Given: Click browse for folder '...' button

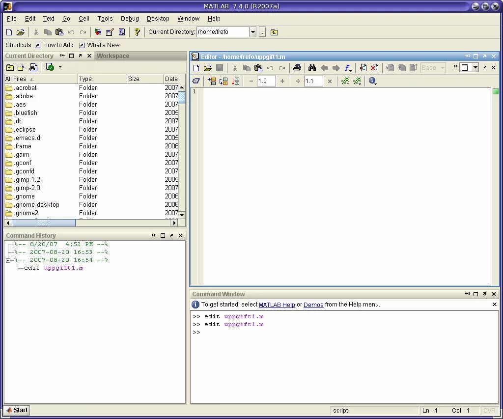Looking at the screenshot, I should click(x=262, y=32).
